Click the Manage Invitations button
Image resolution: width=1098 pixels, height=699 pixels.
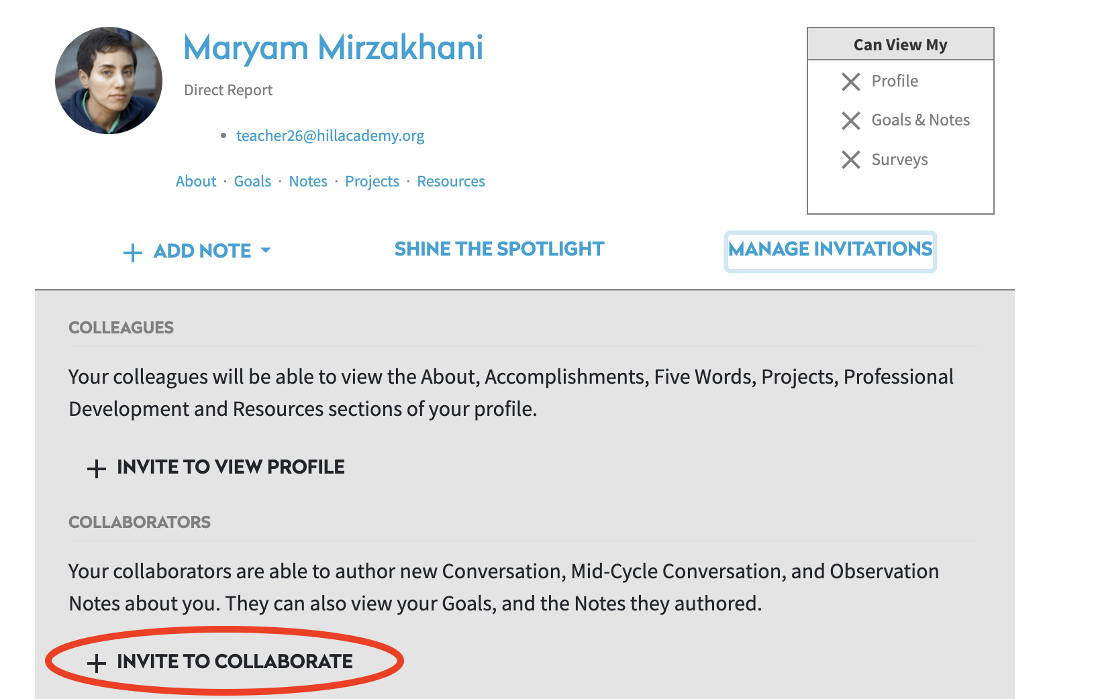[830, 252]
